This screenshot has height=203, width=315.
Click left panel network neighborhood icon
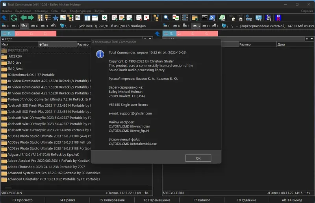pyautogui.click(x=63, y=26)
